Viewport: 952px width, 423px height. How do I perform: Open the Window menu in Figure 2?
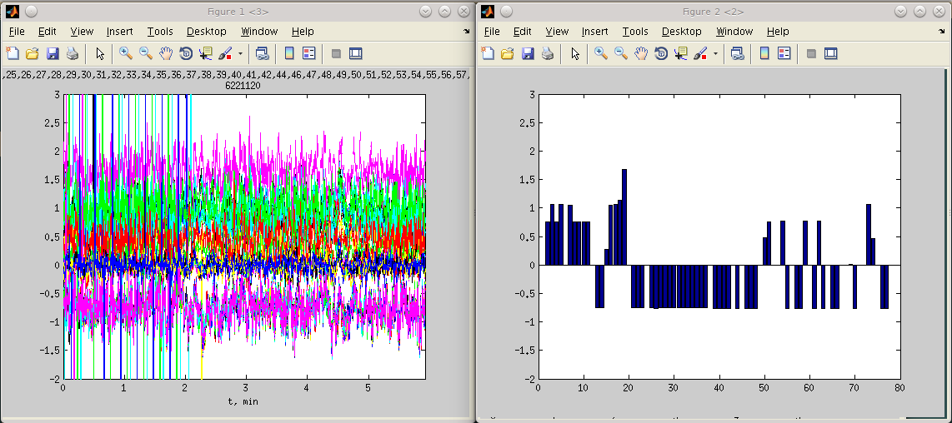point(734,32)
